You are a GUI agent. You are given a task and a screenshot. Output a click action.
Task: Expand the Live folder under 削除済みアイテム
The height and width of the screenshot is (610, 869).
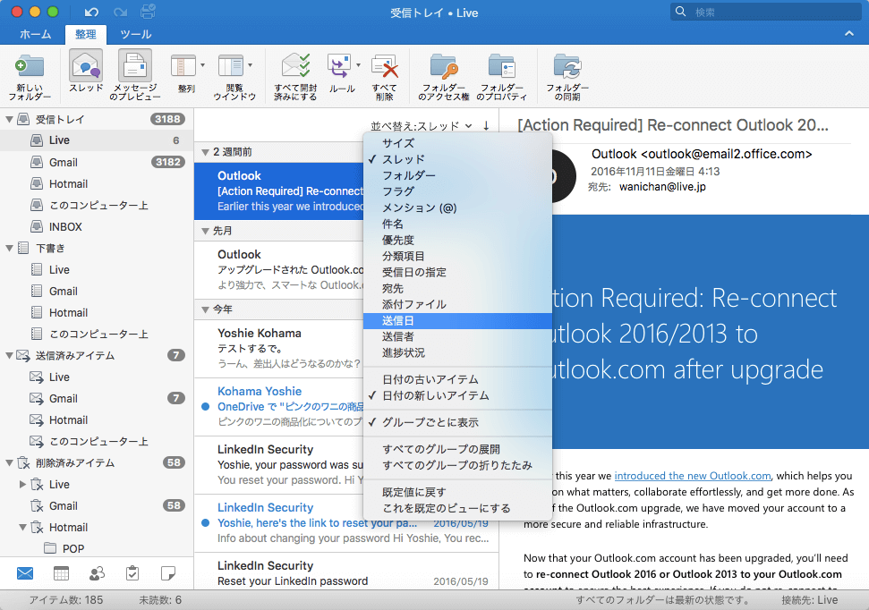(22, 484)
